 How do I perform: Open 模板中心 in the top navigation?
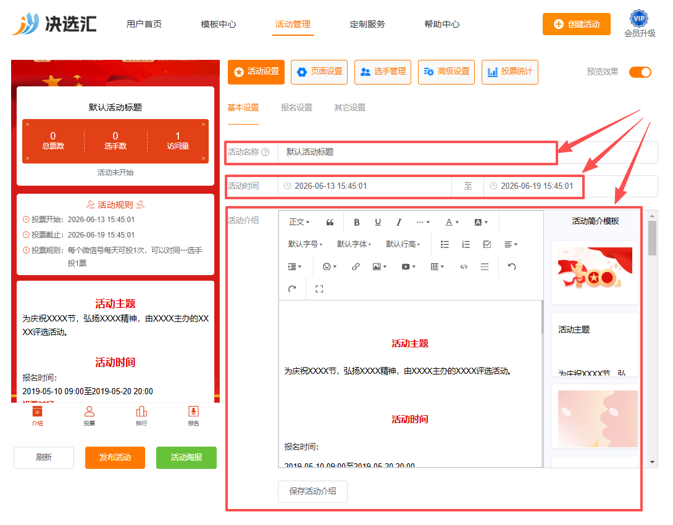pyautogui.click(x=219, y=24)
